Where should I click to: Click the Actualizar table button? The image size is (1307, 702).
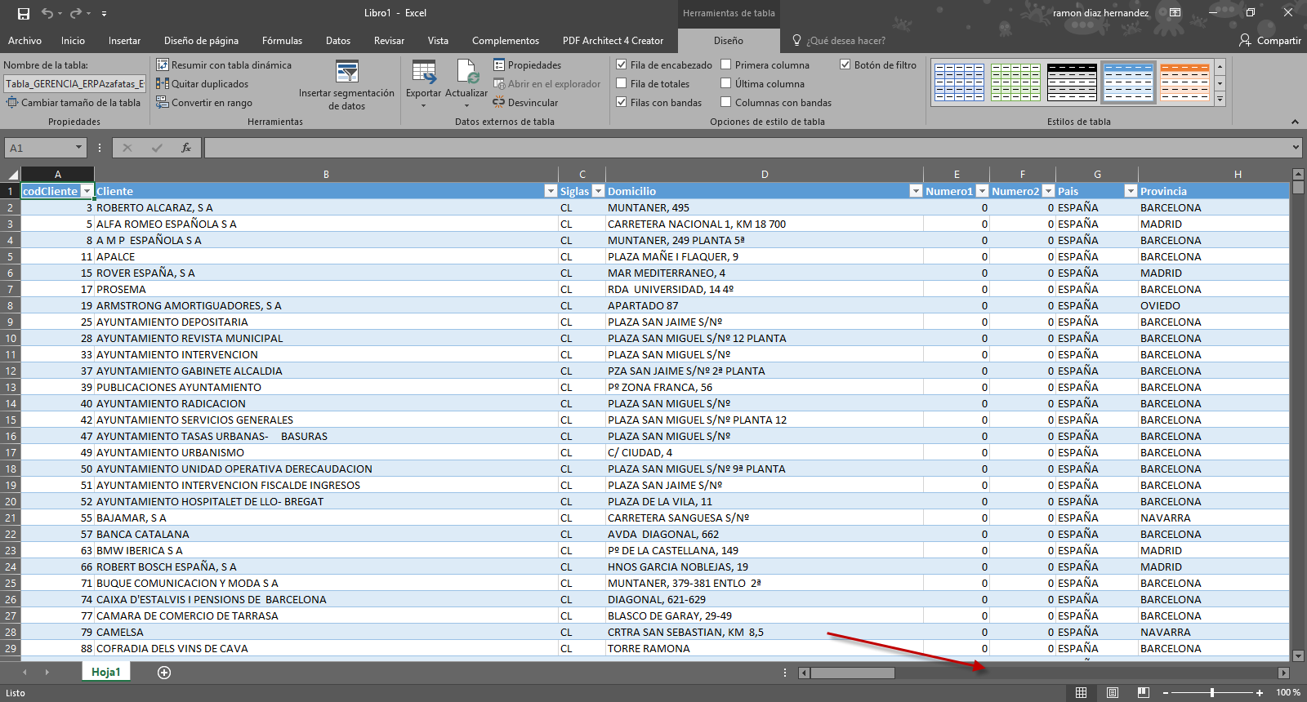tap(466, 85)
